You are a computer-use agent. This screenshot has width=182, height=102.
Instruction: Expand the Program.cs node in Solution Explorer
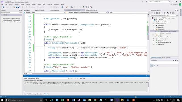pyautogui.click(x=154, y=41)
